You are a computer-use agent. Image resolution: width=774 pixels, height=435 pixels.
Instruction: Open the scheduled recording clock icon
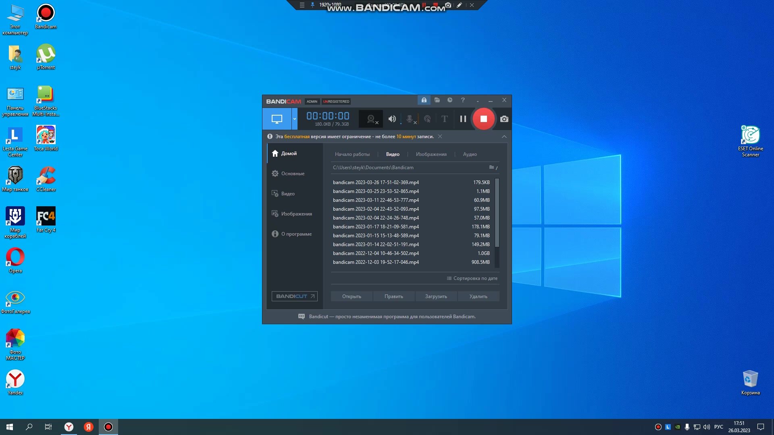coord(450,100)
